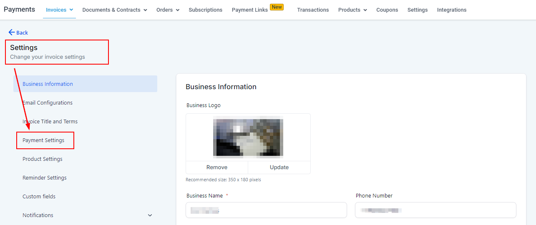Go to the Integrations tab
This screenshot has width=536, height=225.
[452, 10]
